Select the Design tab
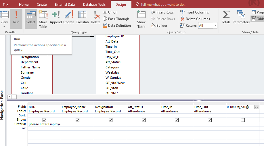 pyautogui.click(x=121, y=5)
